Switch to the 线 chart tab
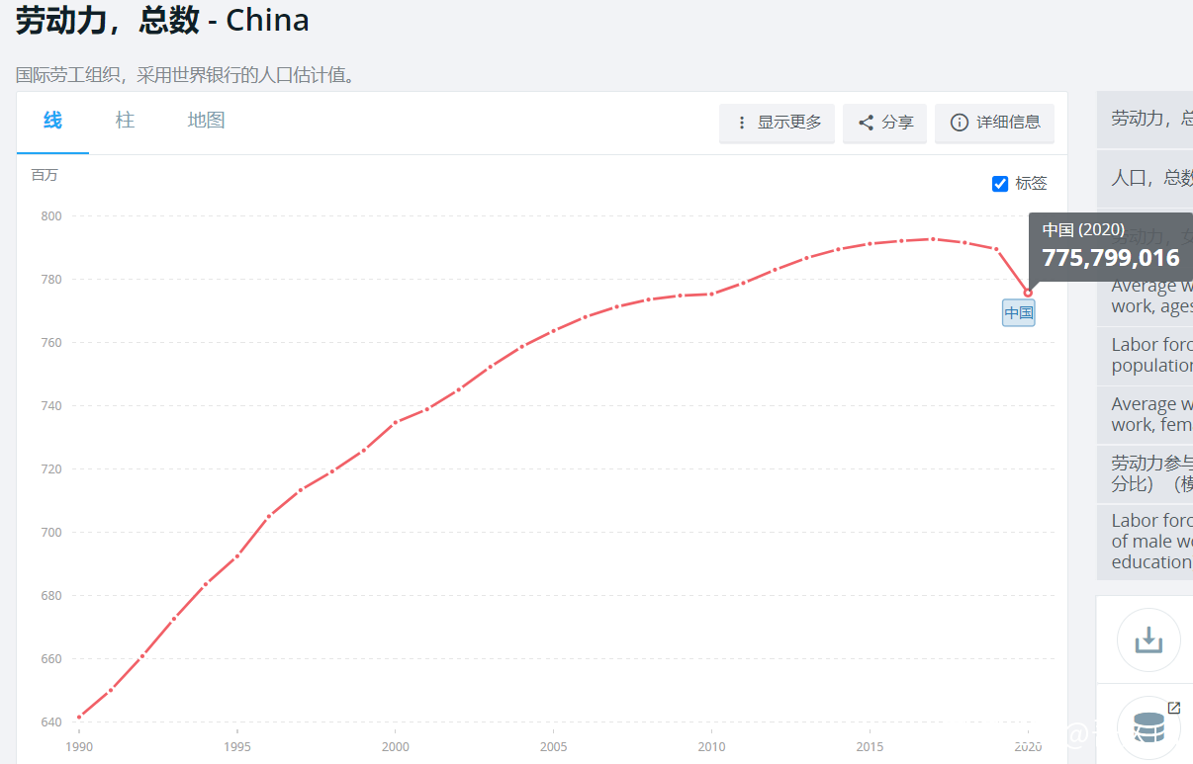 pos(52,121)
